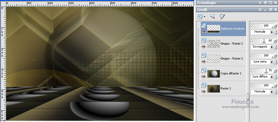Click thumbnail of Sovrapponi Gruppo - Raster 2 layer

pos(214,44)
